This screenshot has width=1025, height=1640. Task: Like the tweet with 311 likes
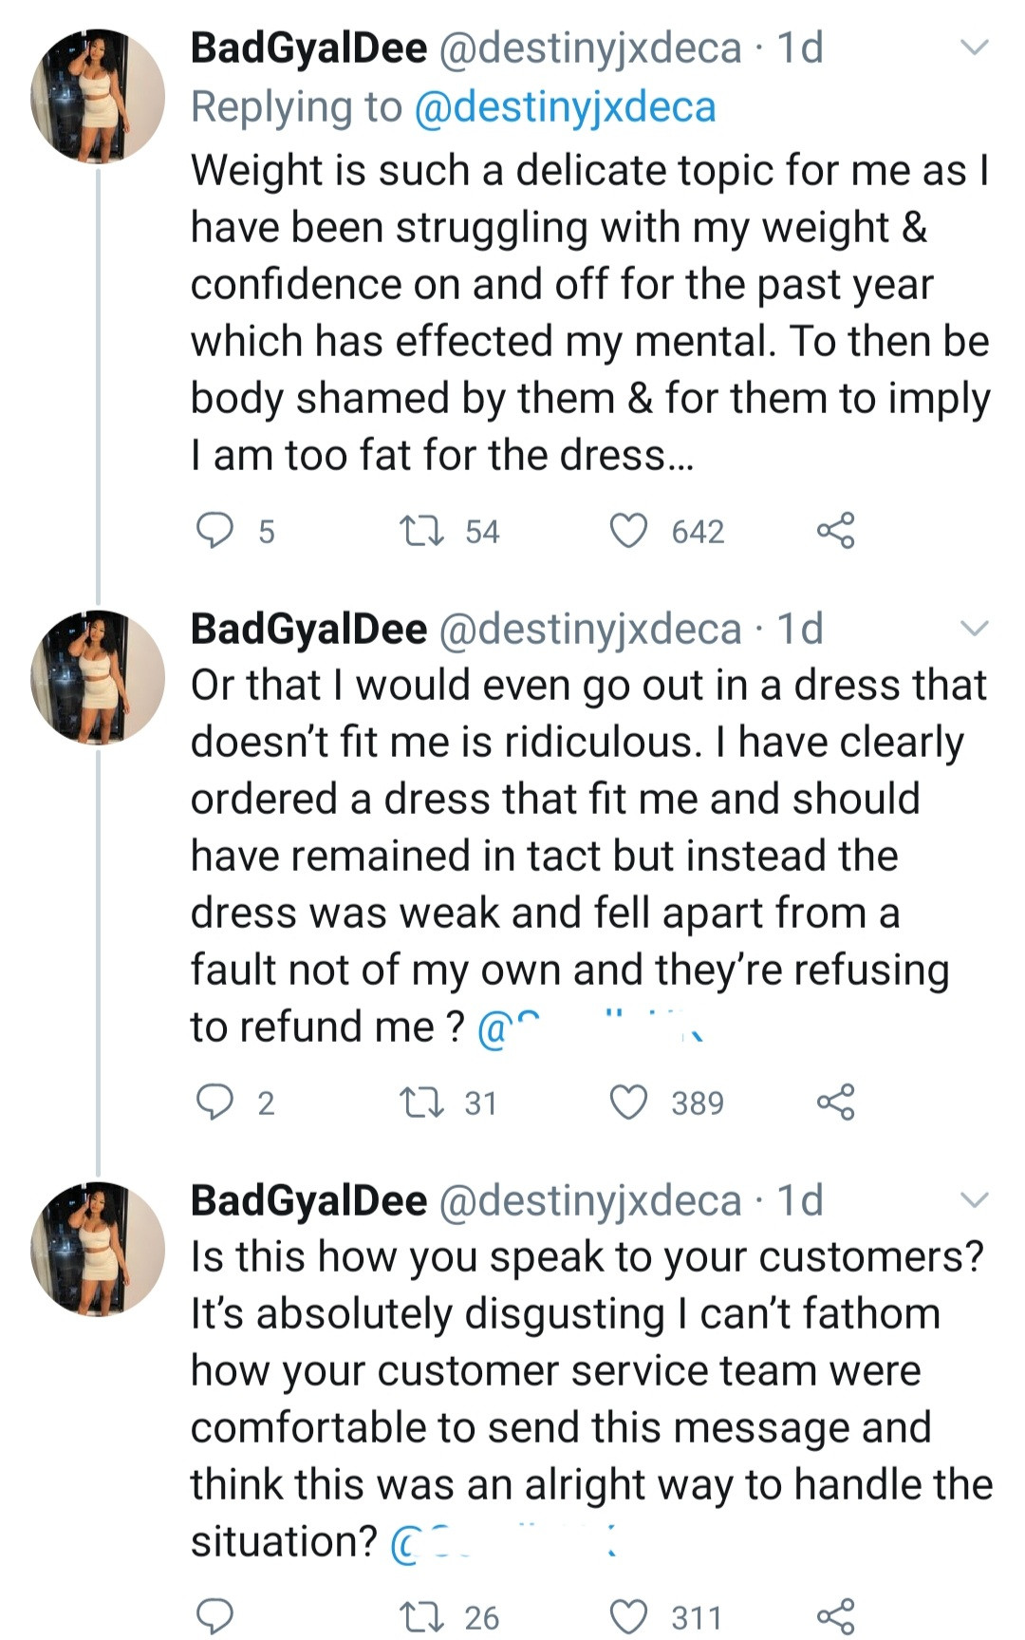coord(628,1616)
